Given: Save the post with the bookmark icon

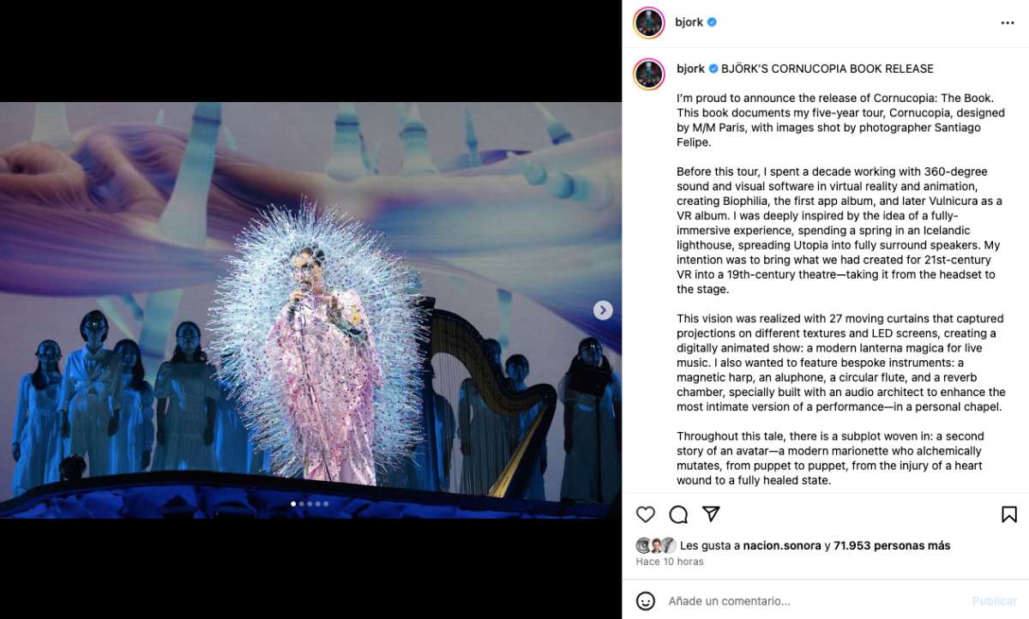Looking at the screenshot, I should 1009,514.
